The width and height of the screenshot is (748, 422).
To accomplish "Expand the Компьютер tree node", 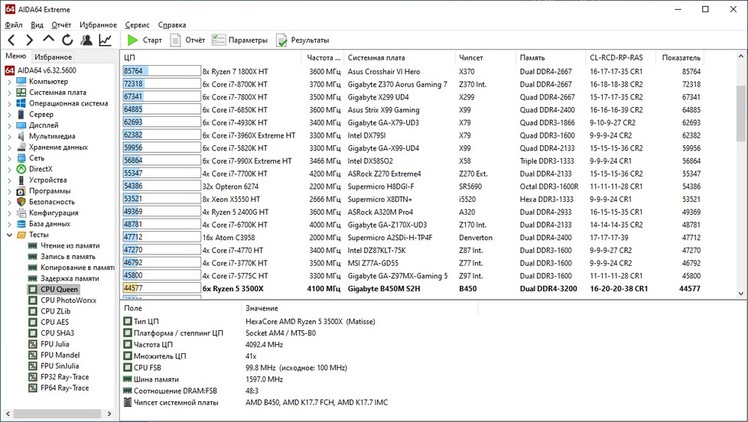I will click(9, 82).
